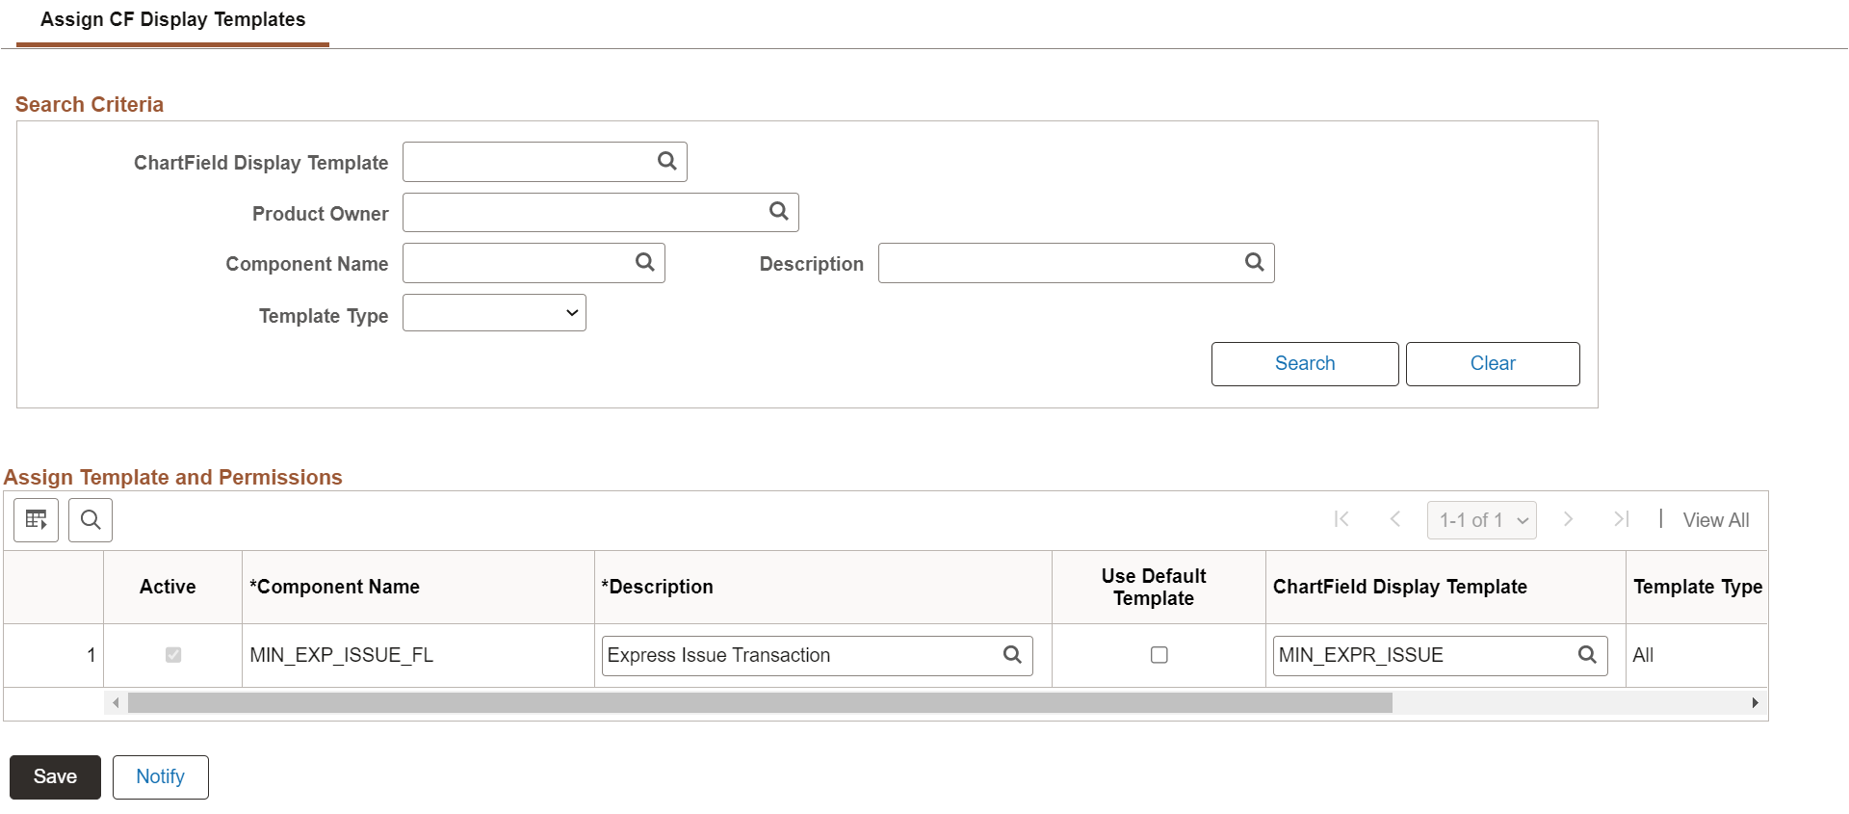This screenshot has width=1849, height=814.
Task: Select the Assign CF Display Templates tab
Action: (x=173, y=20)
